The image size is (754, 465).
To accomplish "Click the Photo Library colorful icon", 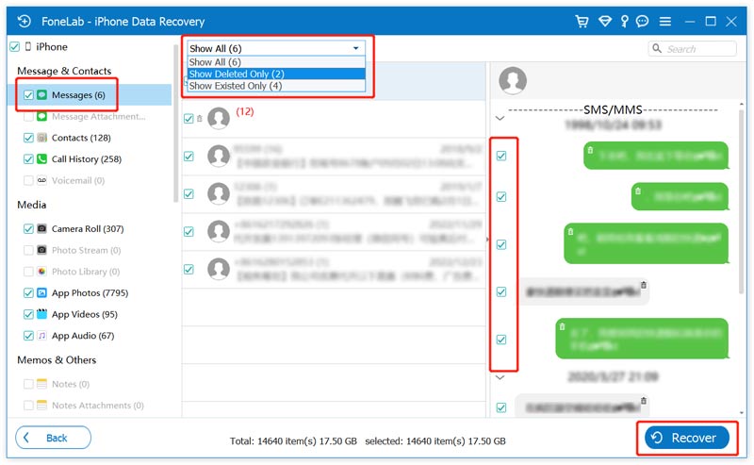I will [42, 272].
